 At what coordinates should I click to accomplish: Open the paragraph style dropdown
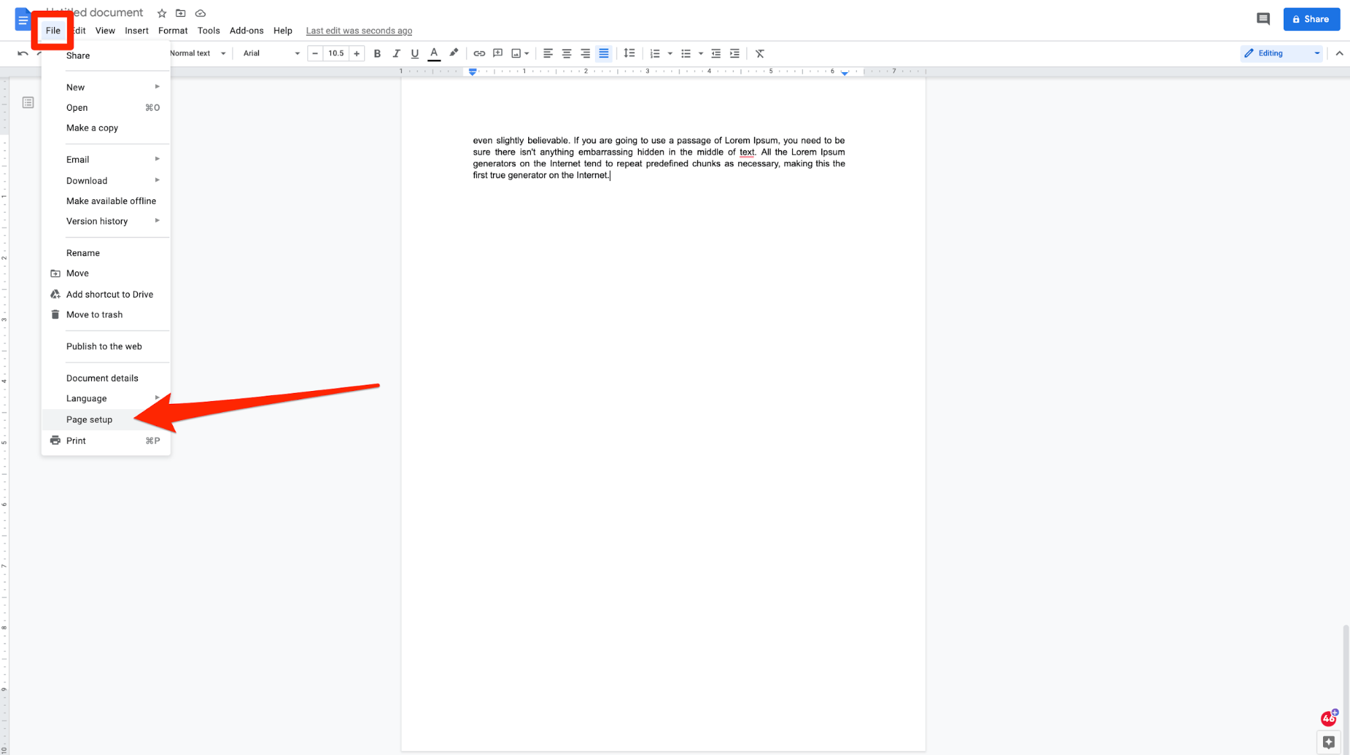(x=197, y=53)
